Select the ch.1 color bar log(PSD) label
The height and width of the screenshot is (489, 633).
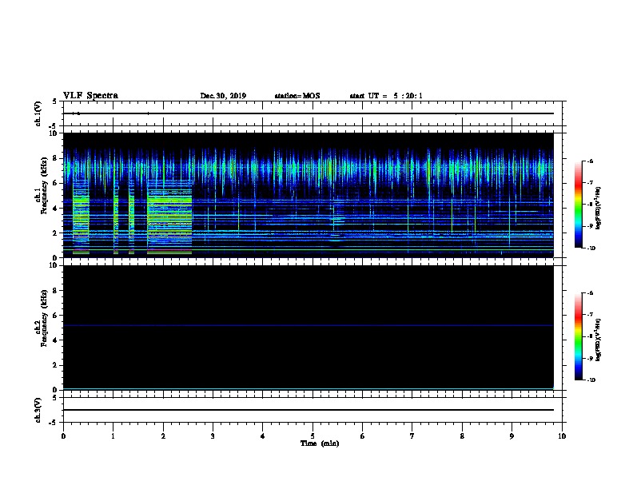[x=599, y=208]
